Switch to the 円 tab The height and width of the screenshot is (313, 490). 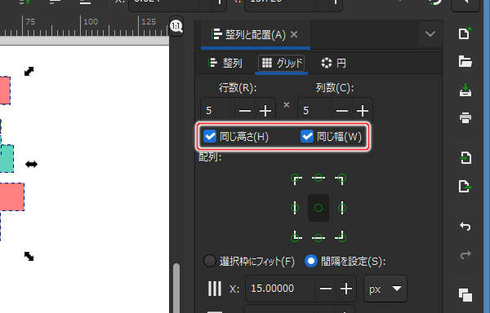pos(333,64)
